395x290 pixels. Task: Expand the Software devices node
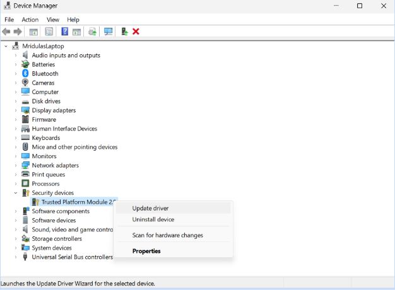click(x=16, y=220)
